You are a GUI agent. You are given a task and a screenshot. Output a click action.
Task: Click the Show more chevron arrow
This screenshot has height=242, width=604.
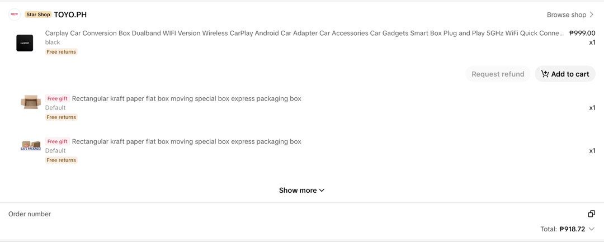pos(322,191)
